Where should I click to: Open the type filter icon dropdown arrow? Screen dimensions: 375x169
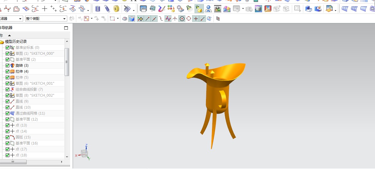coord(92,19)
